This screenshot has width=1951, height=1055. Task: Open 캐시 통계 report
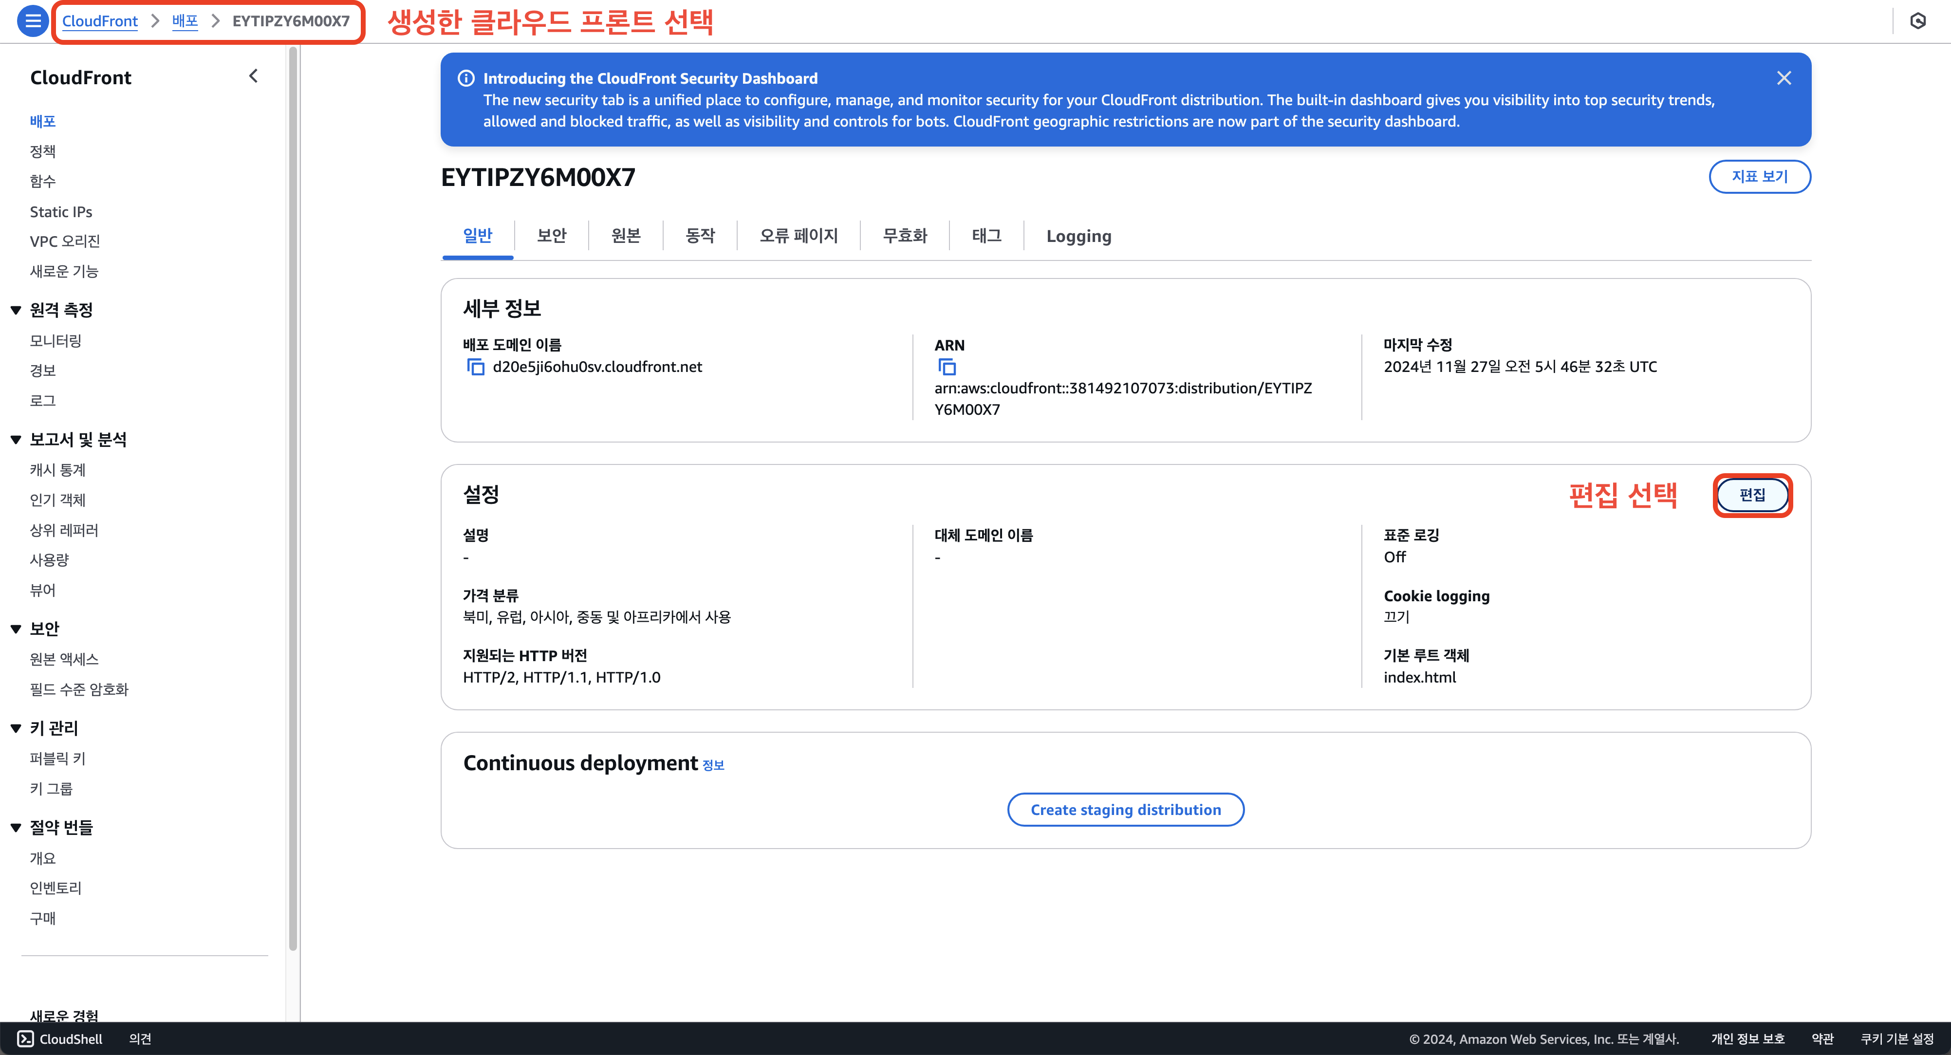[57, 469]
